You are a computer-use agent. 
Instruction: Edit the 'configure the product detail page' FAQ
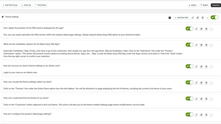coord(196,115)
